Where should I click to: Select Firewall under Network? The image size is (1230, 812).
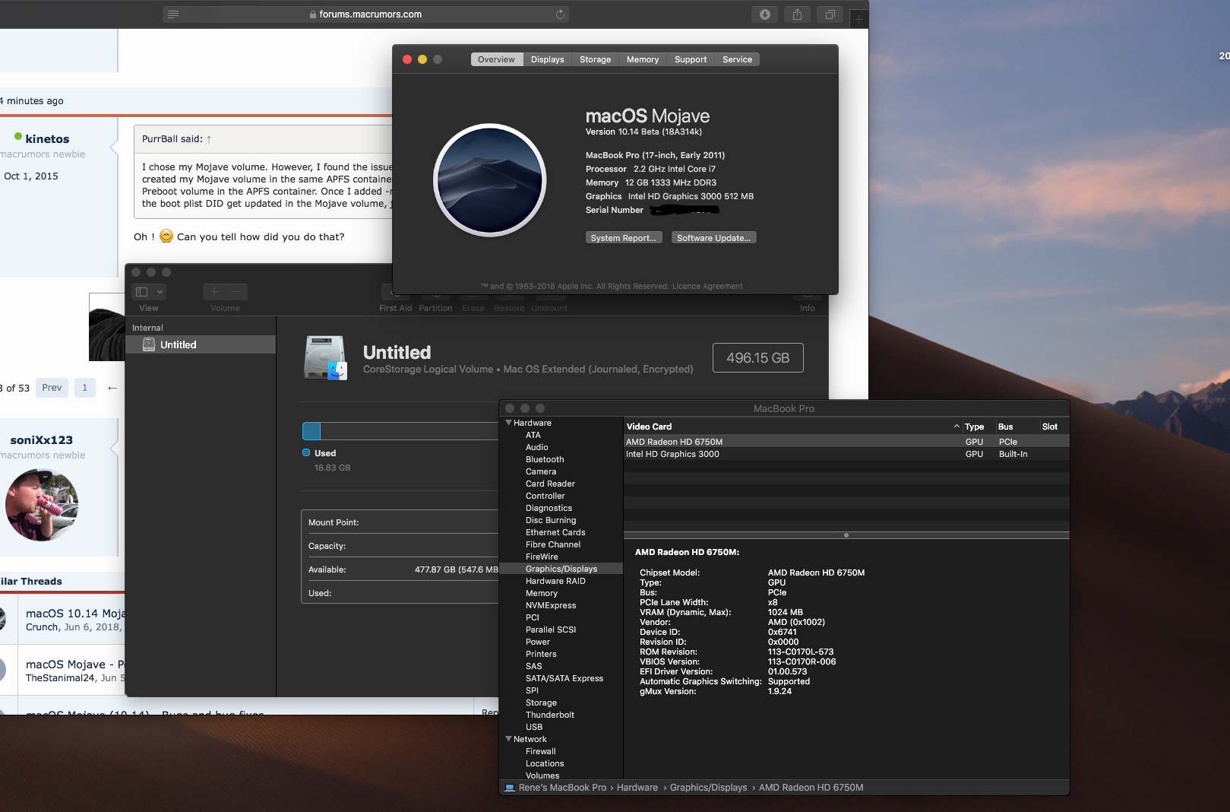click(541, 751)
